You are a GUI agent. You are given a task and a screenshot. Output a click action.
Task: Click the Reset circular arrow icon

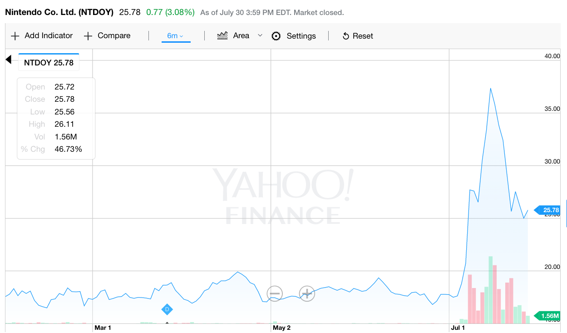346,36
